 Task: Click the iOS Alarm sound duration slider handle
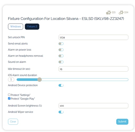pyautogui.click(x=39, y=80)
